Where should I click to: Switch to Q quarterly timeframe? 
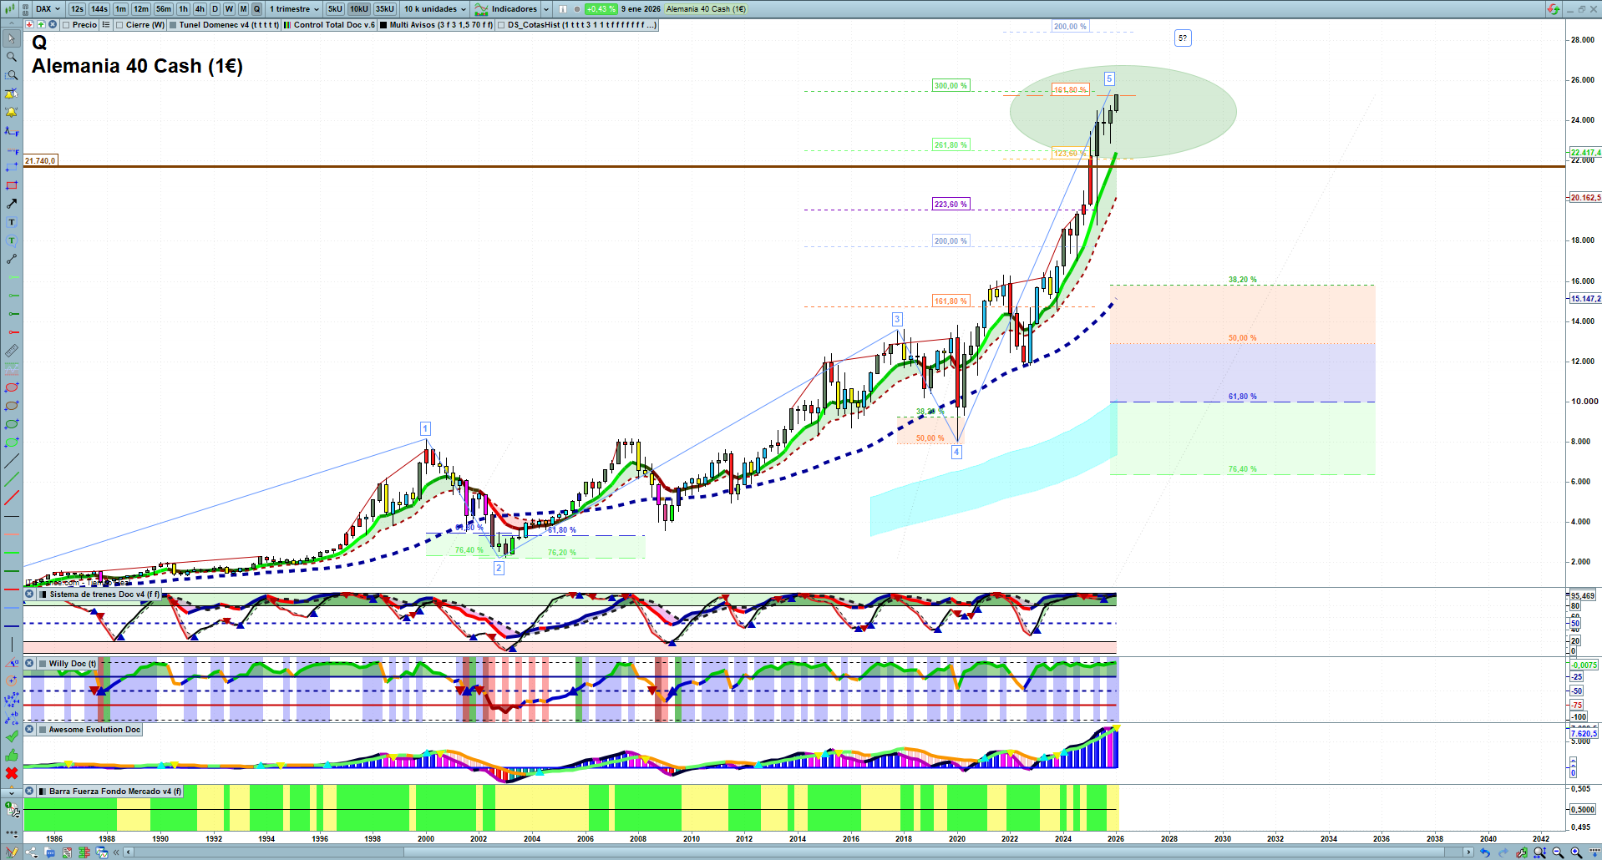pos(256,9)
